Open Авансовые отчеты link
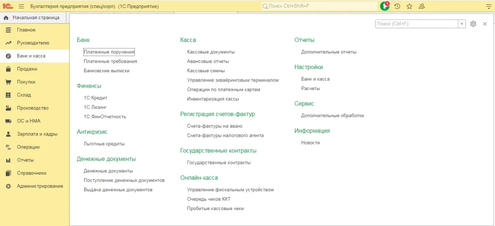Image resolution: width=495 pixels, height=226 pixels. point(208,61)
